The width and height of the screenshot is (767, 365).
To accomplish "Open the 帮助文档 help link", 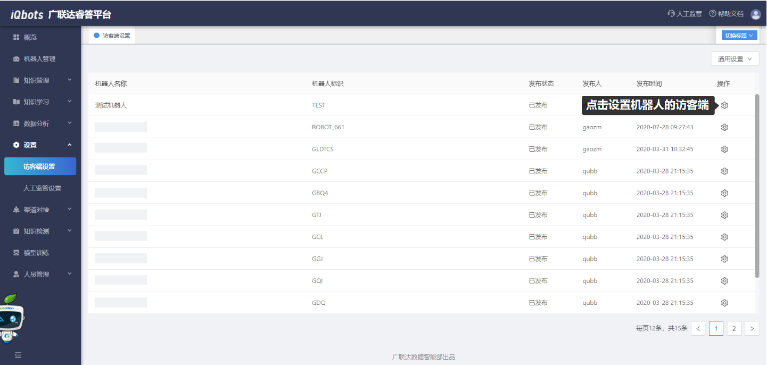I will click(726, 14).
